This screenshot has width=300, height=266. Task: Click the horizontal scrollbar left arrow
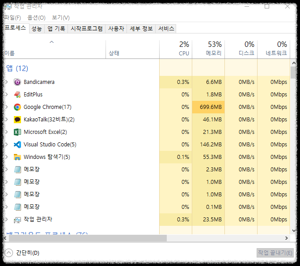point(5,238)
